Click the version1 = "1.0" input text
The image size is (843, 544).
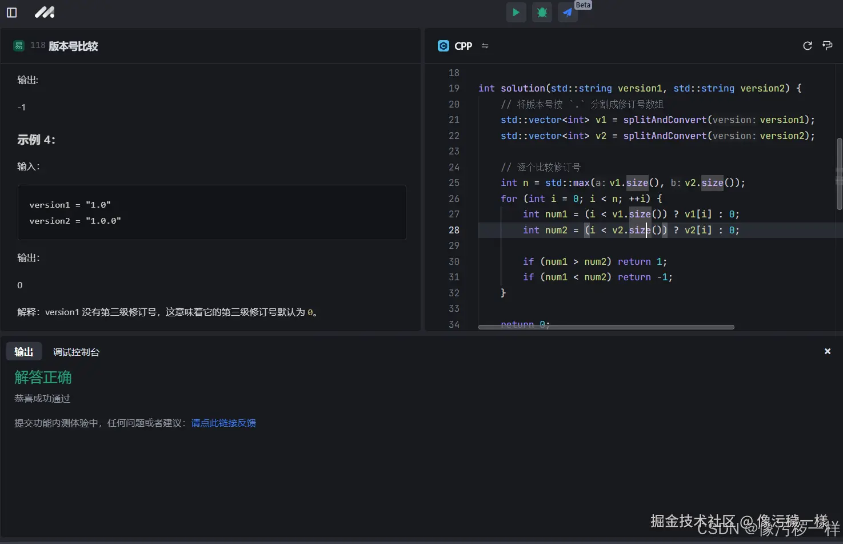(x=70, y=205)
